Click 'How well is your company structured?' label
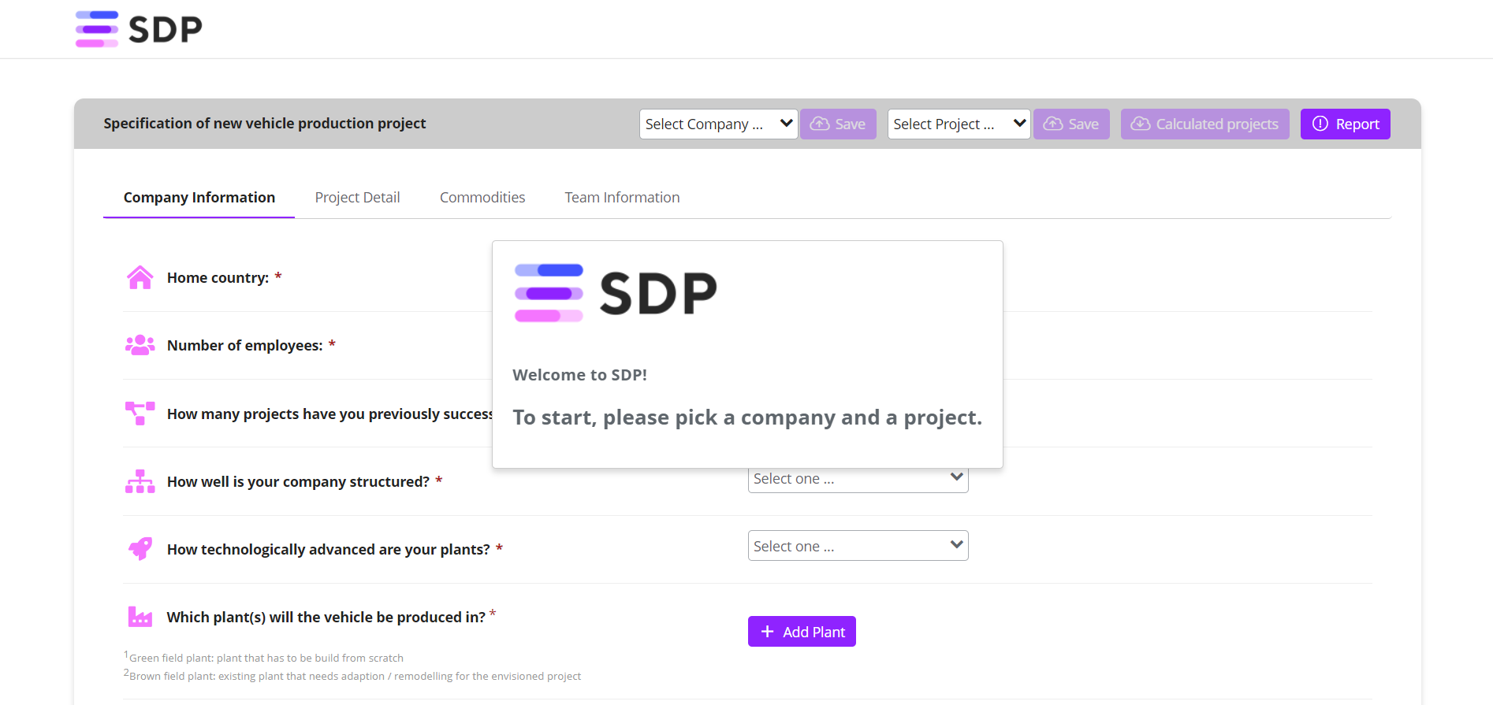This screenshot has width=1493, height=705. click(x=298, y=482)
